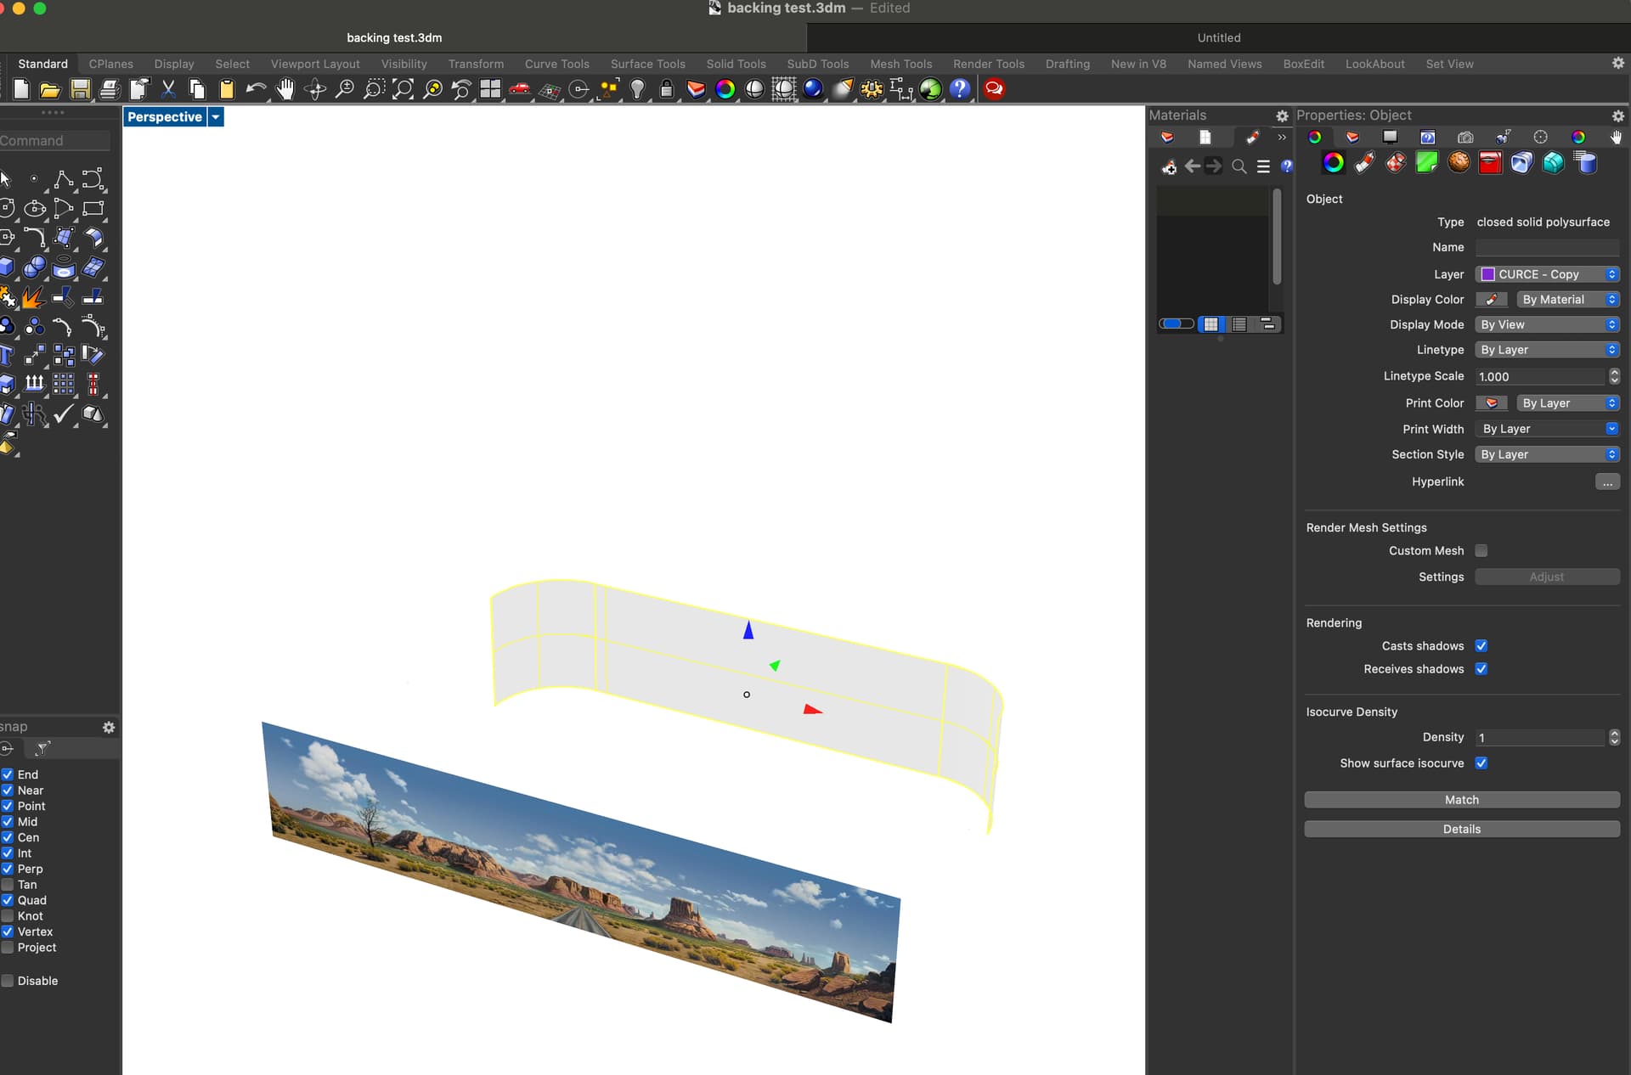This screenshot has height=1075, width=1631.
Task: Open the Perspective viewport menu arrow
Action: pyautogui.click(x=216, y=117)
